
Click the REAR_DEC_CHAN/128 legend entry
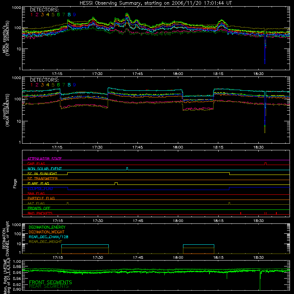pos(49,237)
